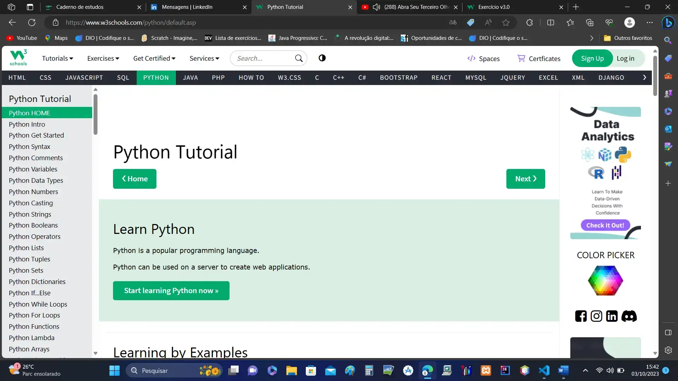Open a new browser tab
Image resolution: width=678 pixels, height=381 pixels.
click(576, 7)
